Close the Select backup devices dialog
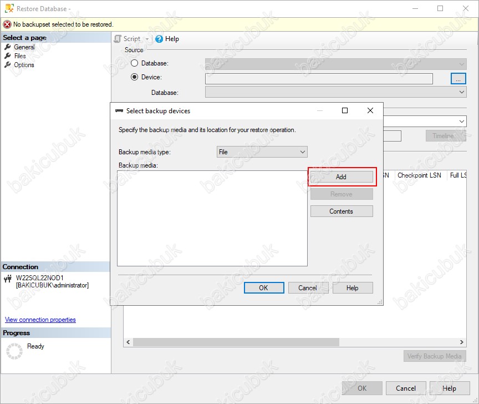Image resolution: width=479 pixels, height=404 pixels. coord(370,110)
